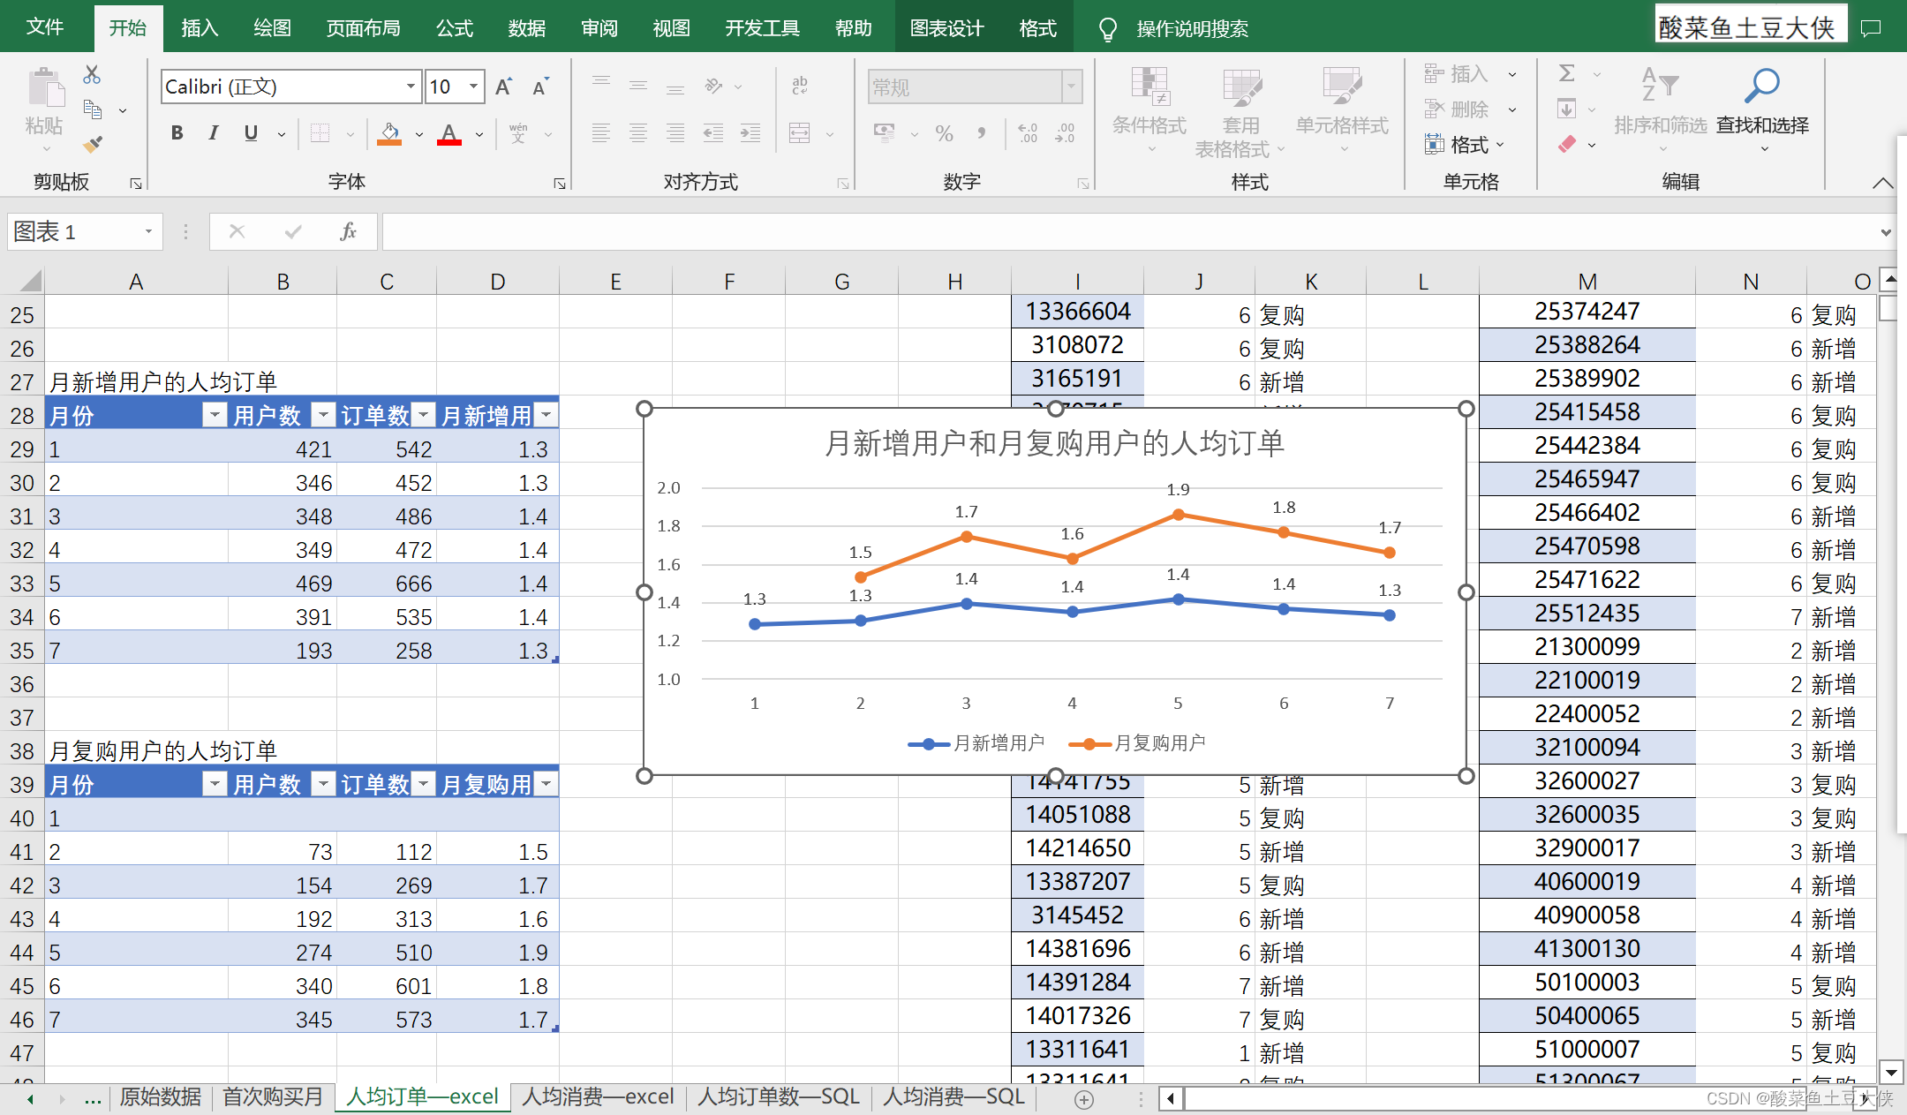Toggle underline formatting

coord(251,133)
